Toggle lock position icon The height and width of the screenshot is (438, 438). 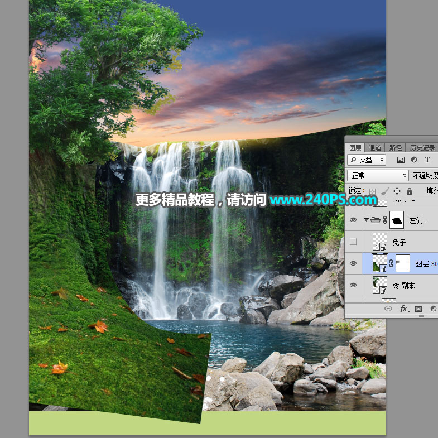point(397,191)
